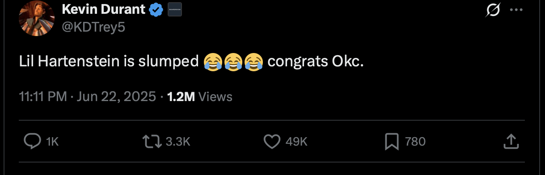Open the three-dot more options menu
Image resolution: width=545 pixels, height=175 pixels.
pos(516,11)
